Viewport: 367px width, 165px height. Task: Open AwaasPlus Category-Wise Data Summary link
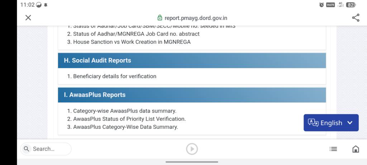(125, 127)
